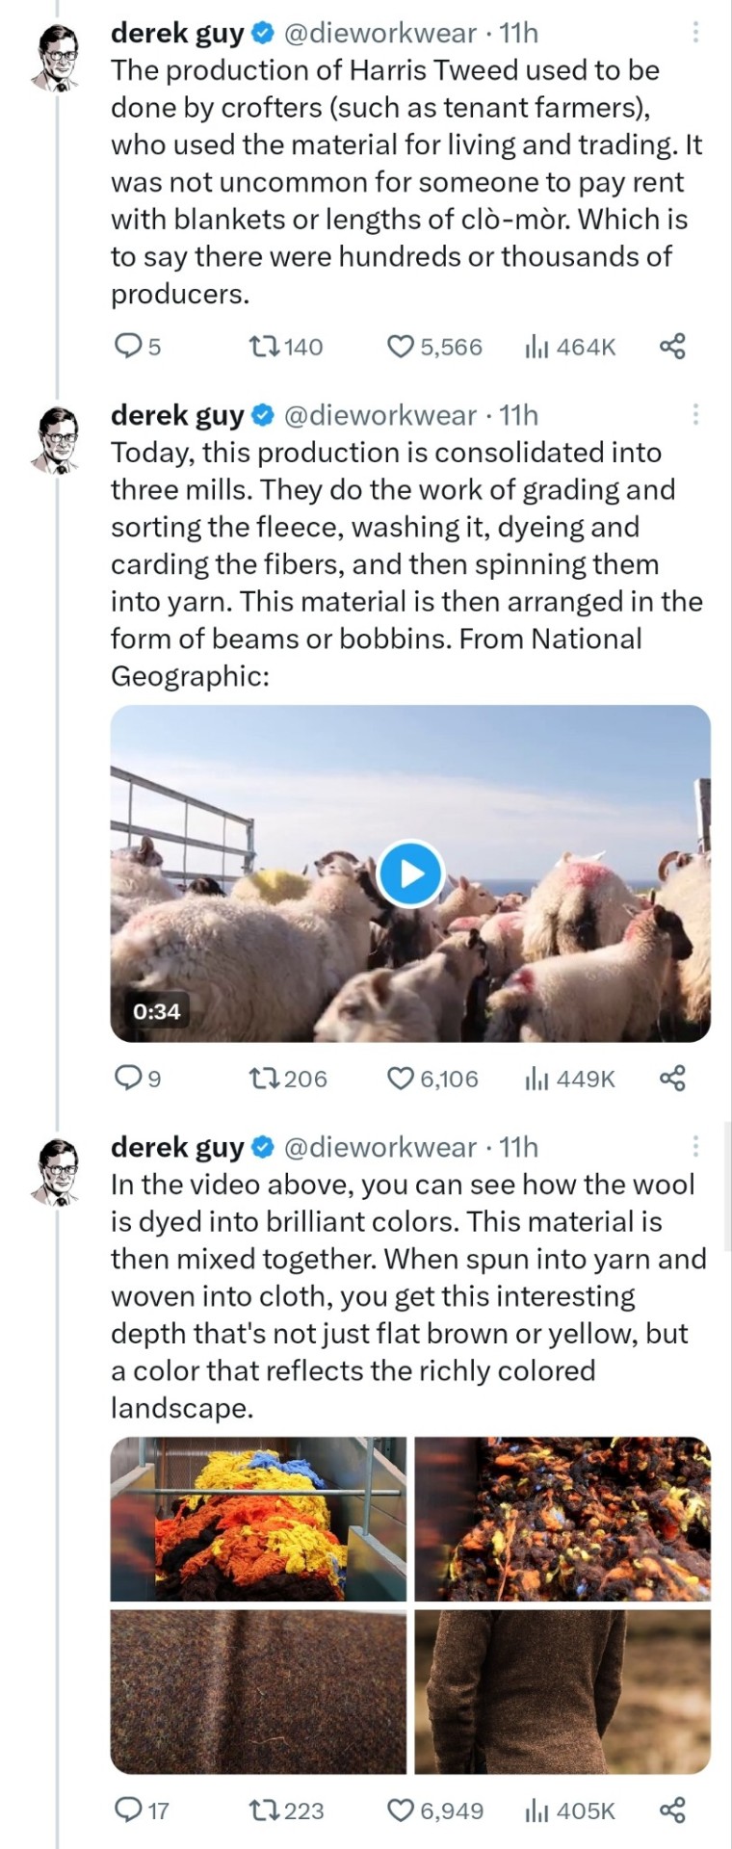Open more options on the three mills tweet

[695, 416]
